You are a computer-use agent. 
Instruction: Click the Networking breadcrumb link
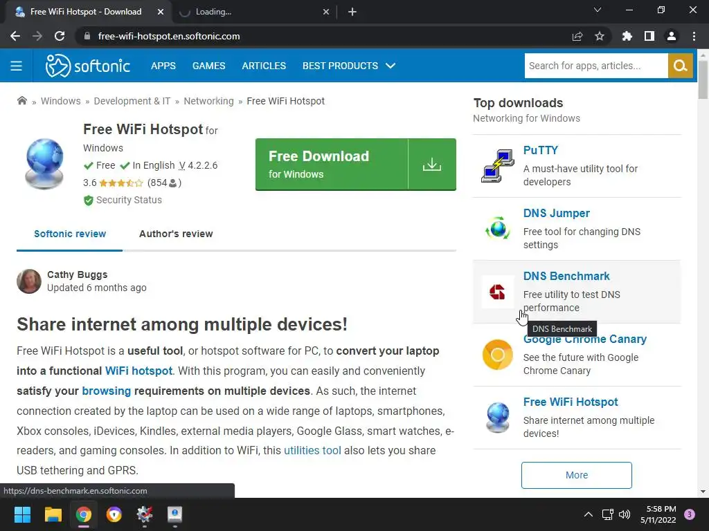pyautogui.click(x=208, y=101)
